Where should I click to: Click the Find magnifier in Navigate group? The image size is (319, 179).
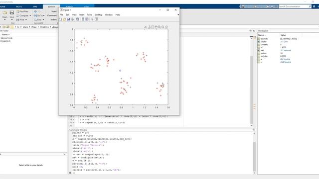tap(35, 20)
